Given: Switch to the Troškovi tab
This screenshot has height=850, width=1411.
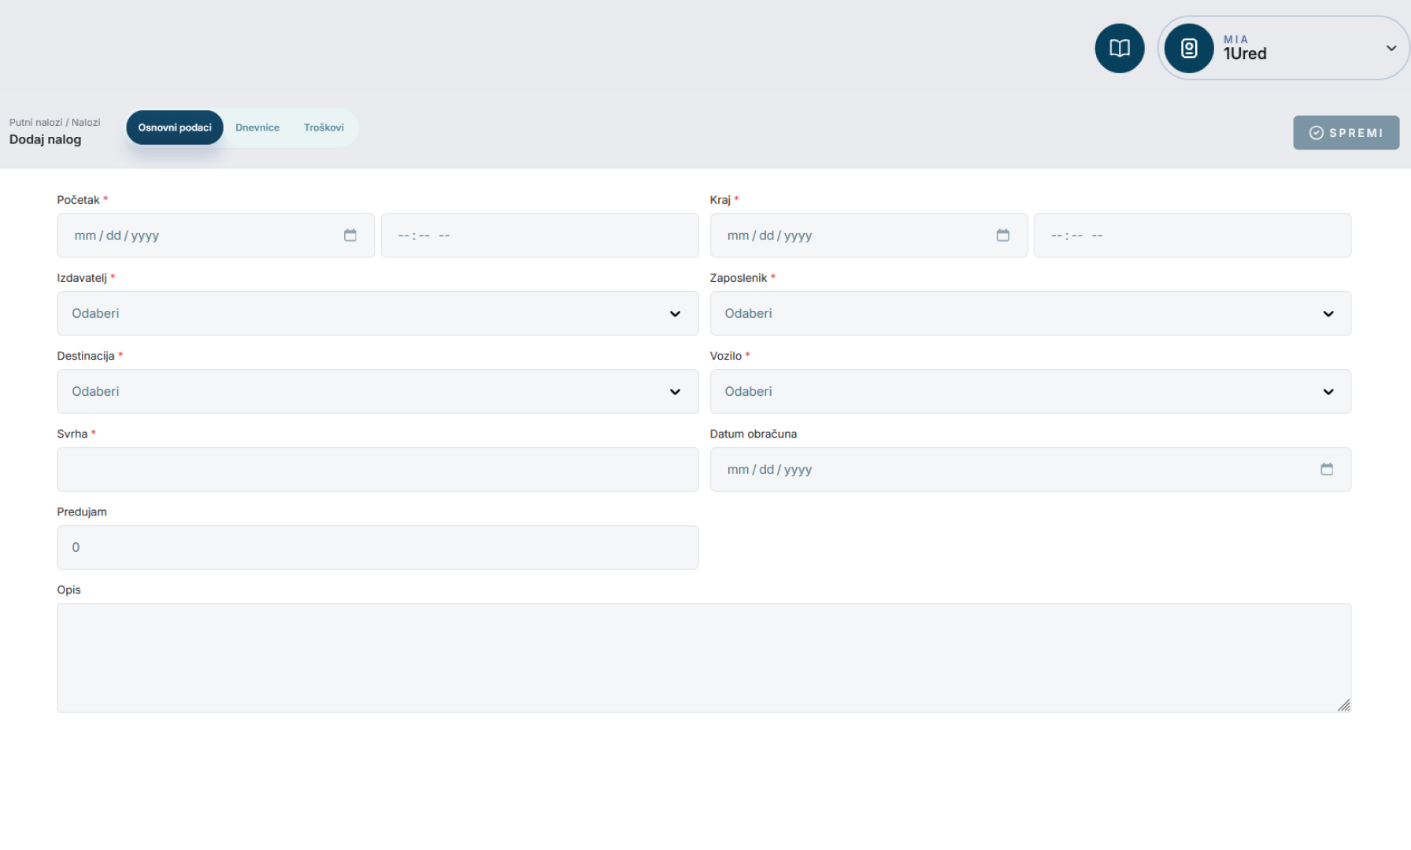Looking at the screenshot, I should coord(324,128).
